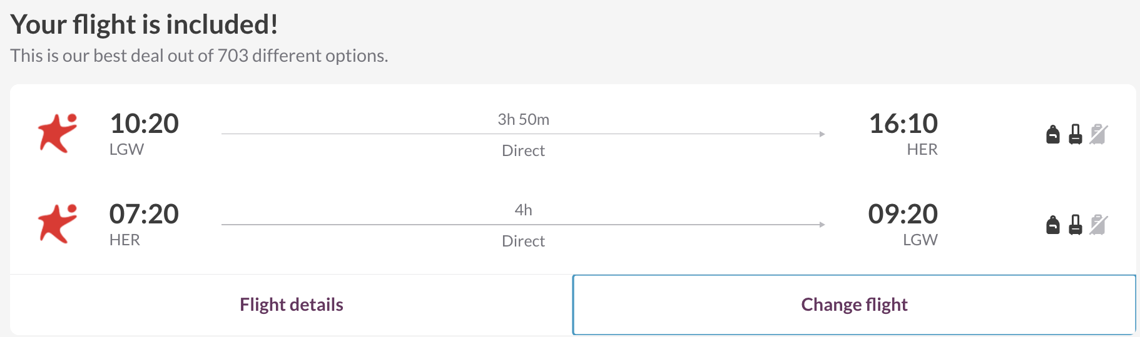Click the 10:20 LGW departure time

point(144,124)
